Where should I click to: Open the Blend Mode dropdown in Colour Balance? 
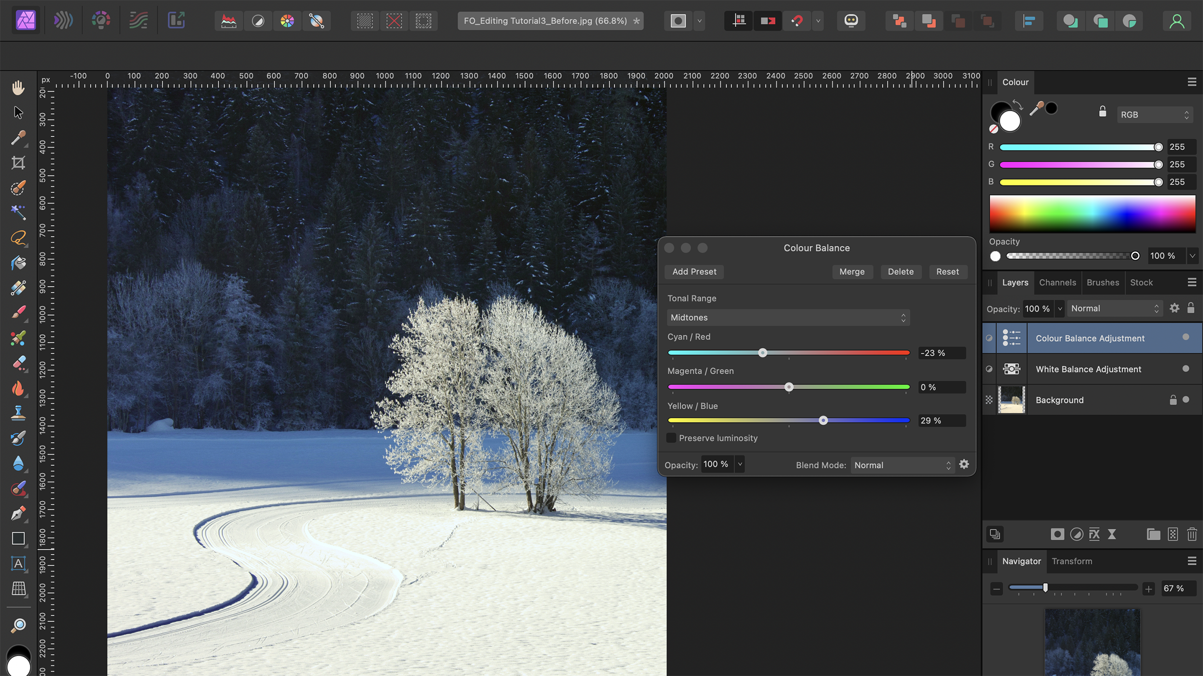click(x=901, y=465)
